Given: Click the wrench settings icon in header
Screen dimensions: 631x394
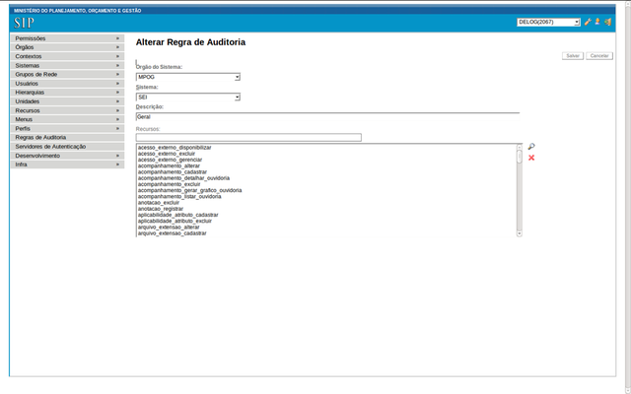Looking at the screenshot, I should [588, 22].
